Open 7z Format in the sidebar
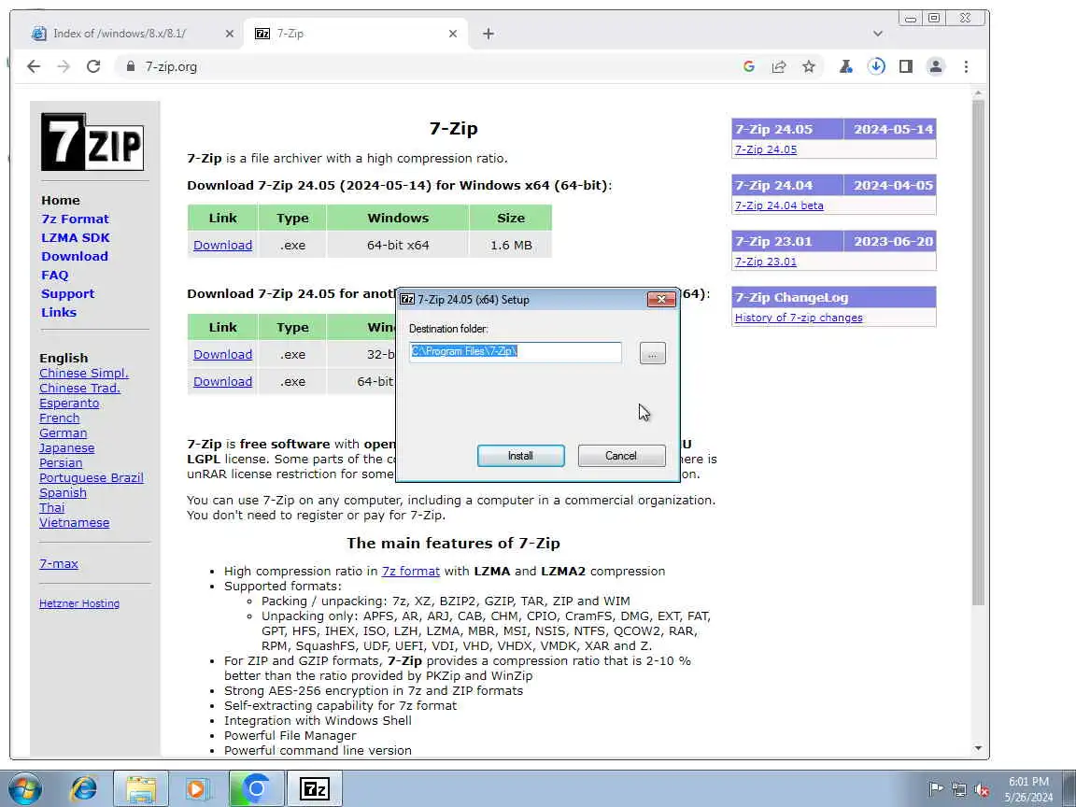 75,219
